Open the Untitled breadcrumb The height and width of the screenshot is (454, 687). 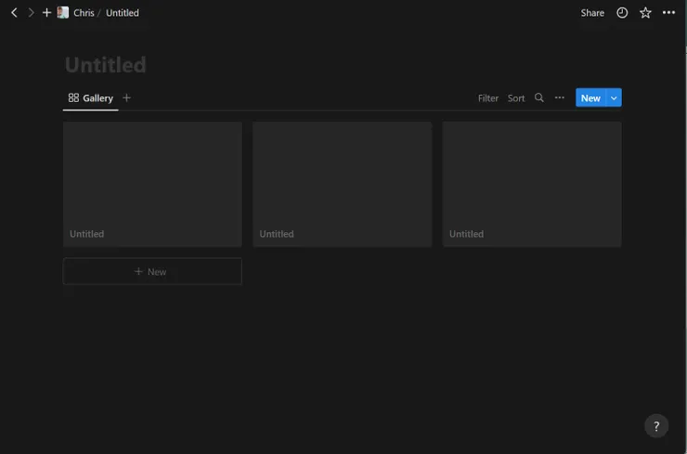(x=123, y=13)
